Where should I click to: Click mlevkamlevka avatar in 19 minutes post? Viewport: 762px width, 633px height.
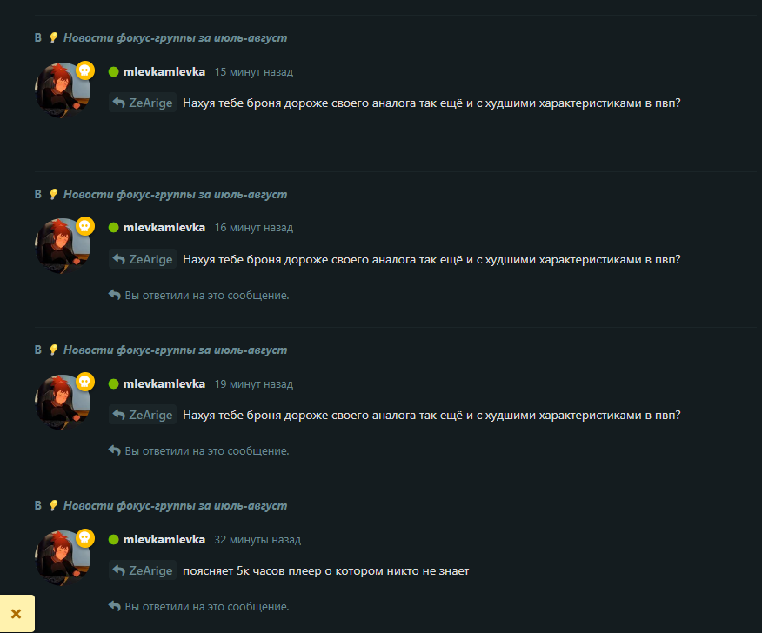pyautogui.click(x=63, y=403)
